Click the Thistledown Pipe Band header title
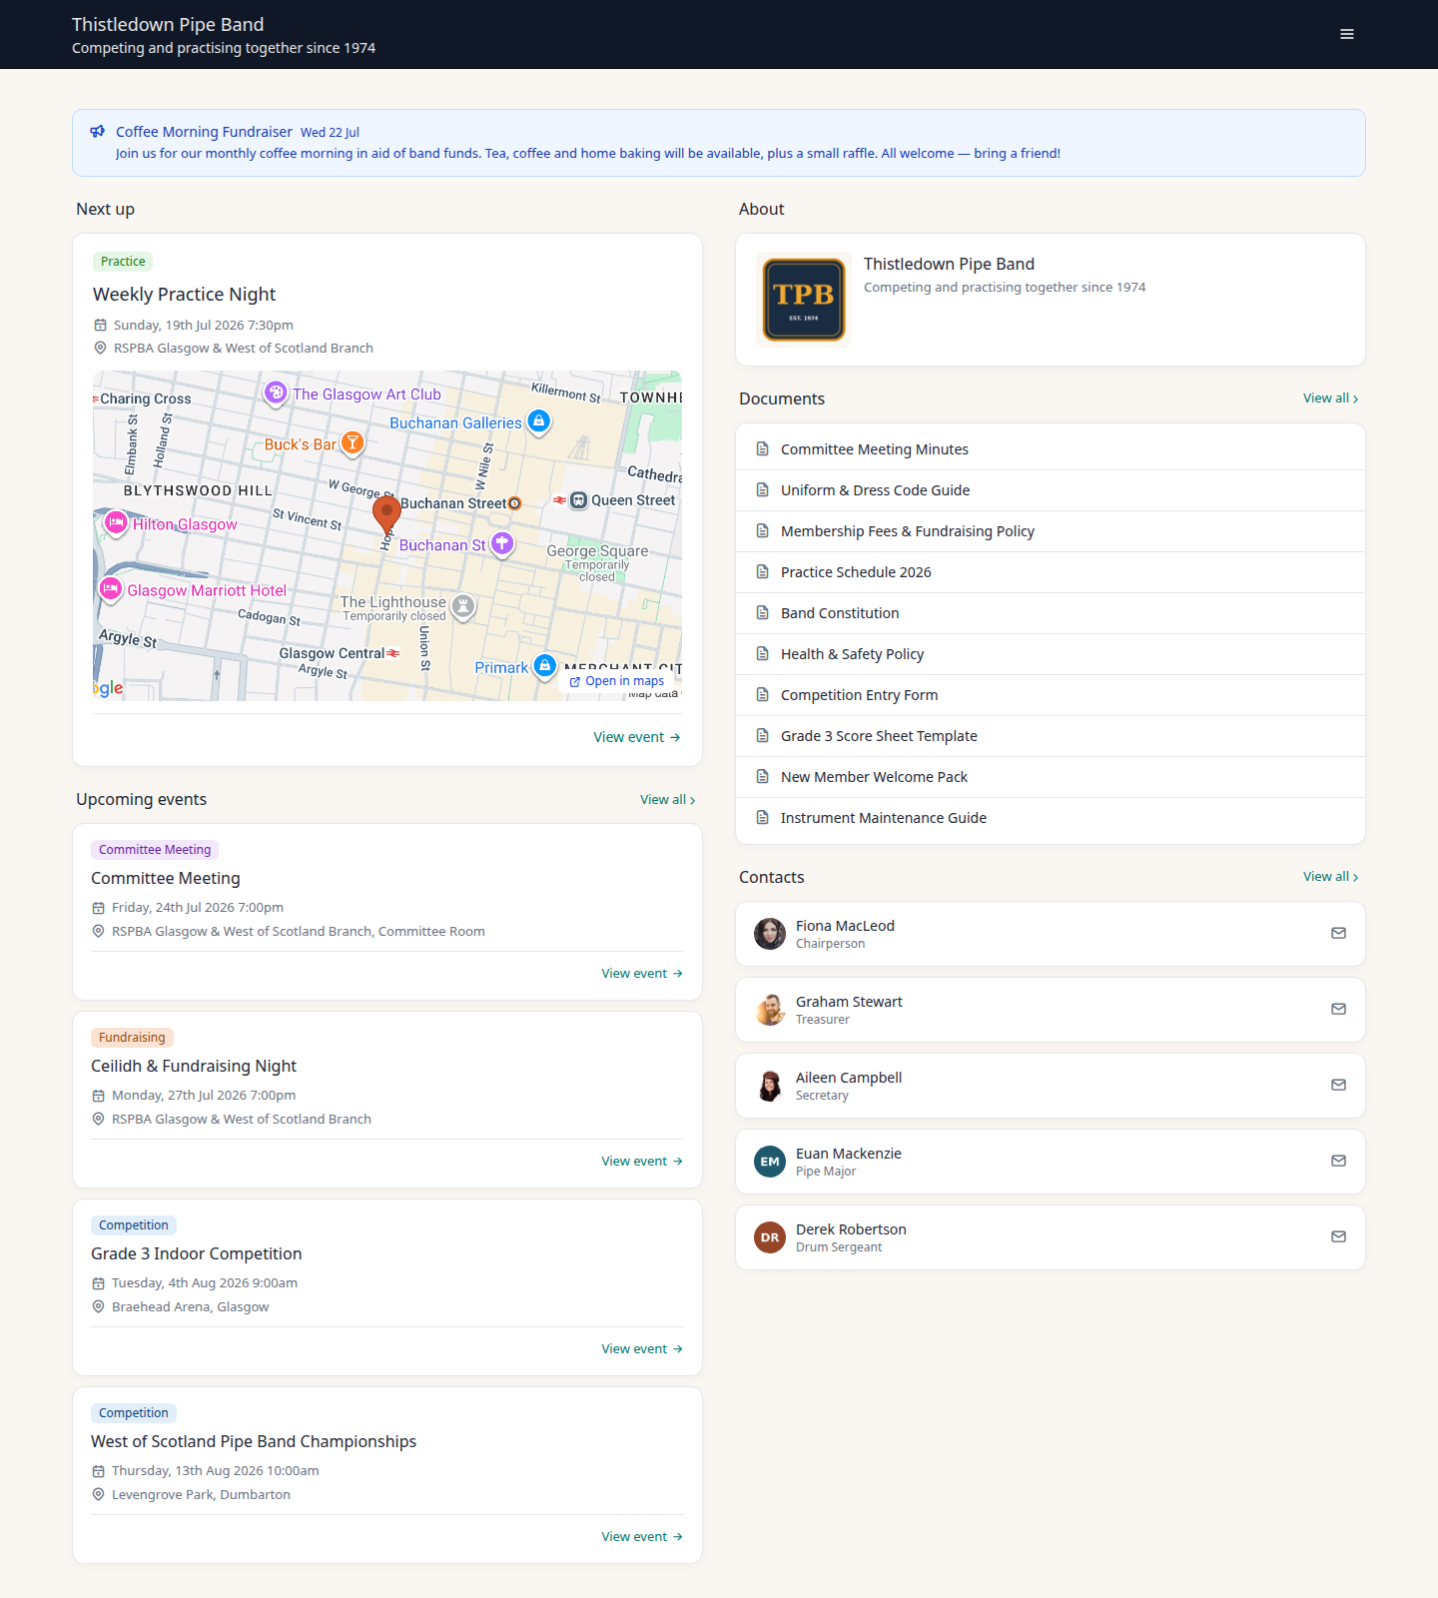Image resolution: width=1438 pixels, height=1598 pixels. 168,25
